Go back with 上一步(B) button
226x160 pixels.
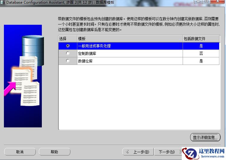pos(138,152)
